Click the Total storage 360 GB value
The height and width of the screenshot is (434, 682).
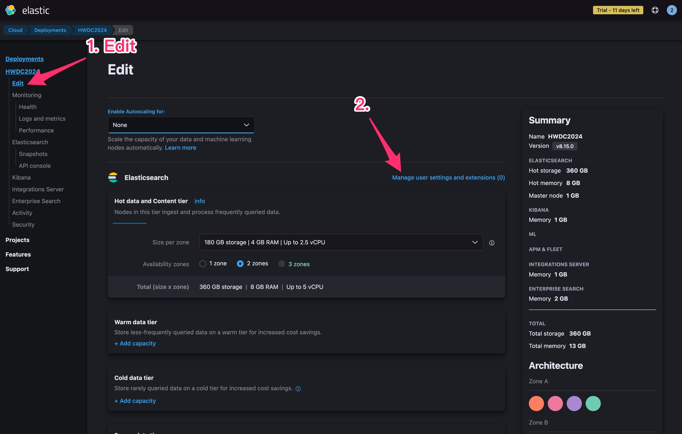coord(580,334)
